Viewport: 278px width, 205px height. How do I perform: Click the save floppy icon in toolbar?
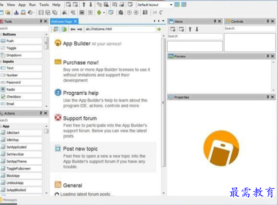coord(41,12)
